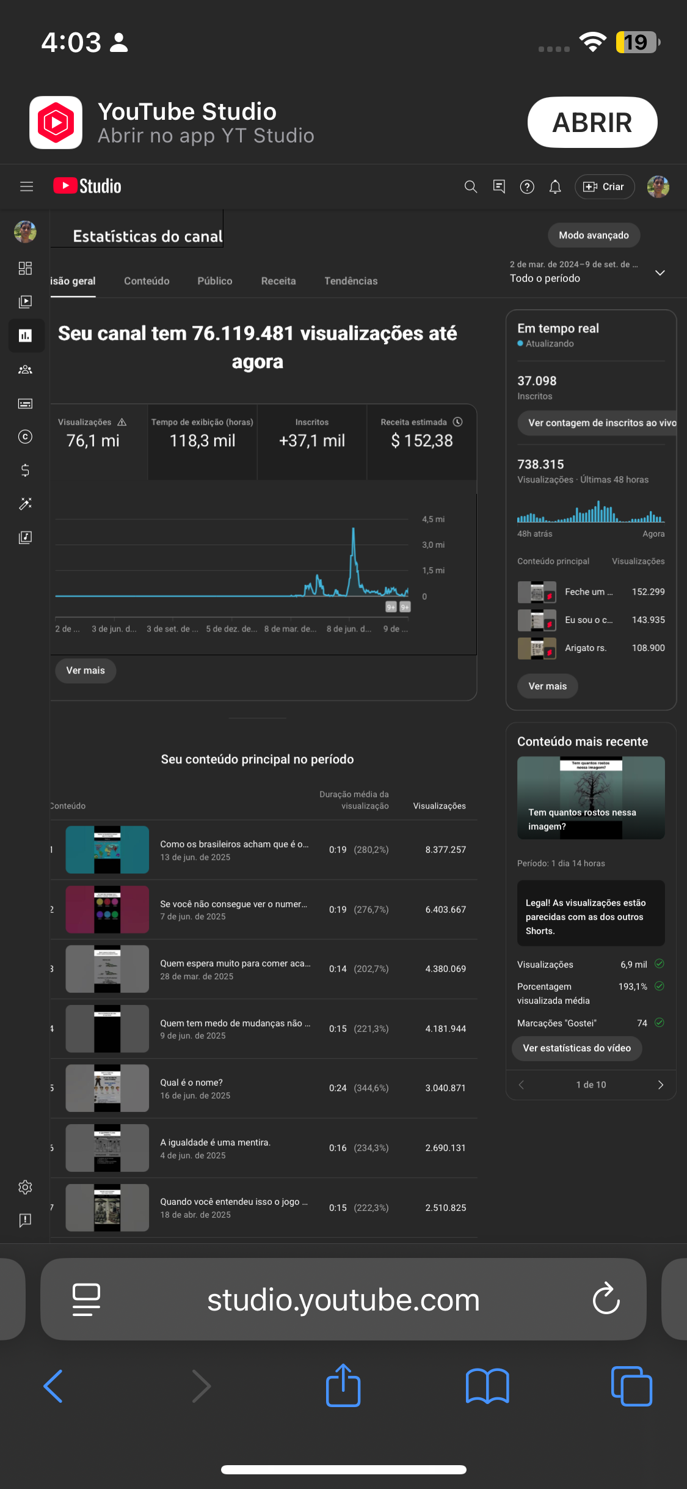Open the hamburger navigation menu
The image size is (687, 1489).
coord(26,186)
